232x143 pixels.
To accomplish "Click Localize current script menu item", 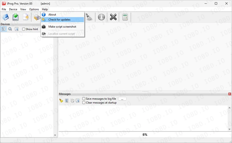I will [x=62, y=34].
